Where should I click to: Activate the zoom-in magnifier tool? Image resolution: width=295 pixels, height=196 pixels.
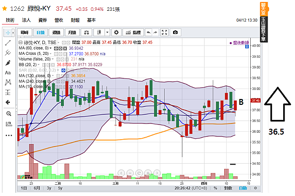8,114
